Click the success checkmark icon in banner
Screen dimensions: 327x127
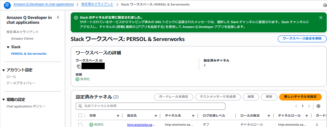pyautogui.click(x=76, y=18)
